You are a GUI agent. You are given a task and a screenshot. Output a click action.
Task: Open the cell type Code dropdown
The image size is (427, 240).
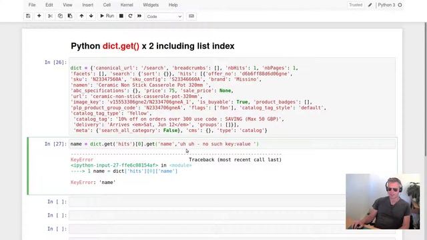(165, 16)
